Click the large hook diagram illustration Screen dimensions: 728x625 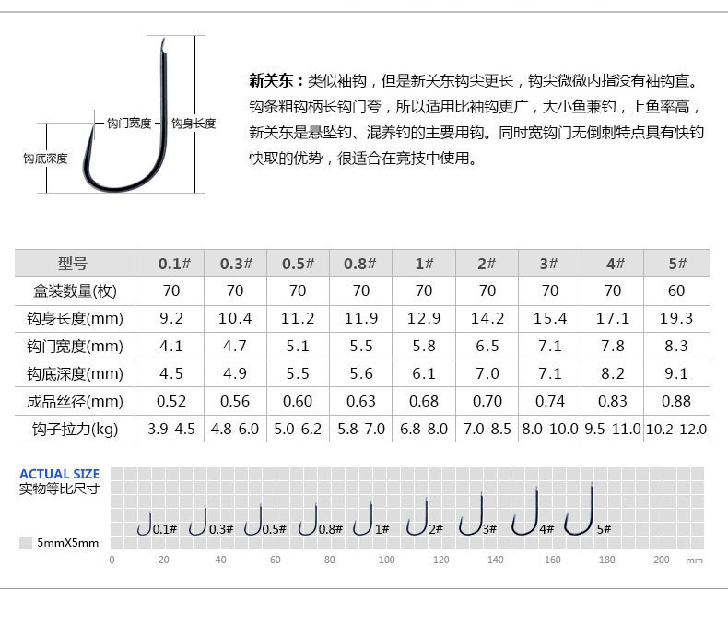pyautogui.click(x=125, y=115)
